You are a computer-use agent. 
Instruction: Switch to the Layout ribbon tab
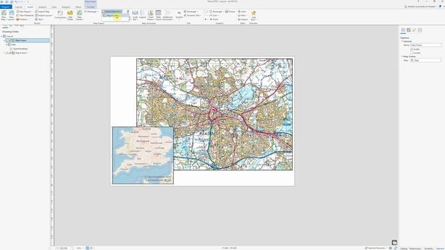(19, 7)
